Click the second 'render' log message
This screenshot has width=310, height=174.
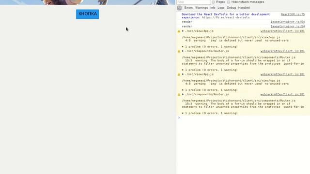coord(187,27)
